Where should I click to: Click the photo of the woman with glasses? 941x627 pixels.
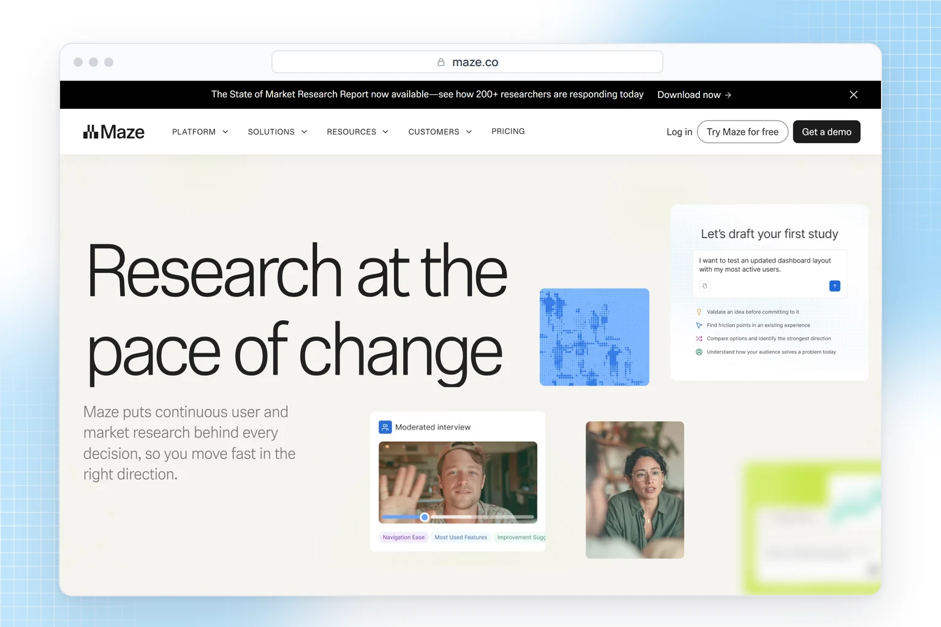coord(635,490)
